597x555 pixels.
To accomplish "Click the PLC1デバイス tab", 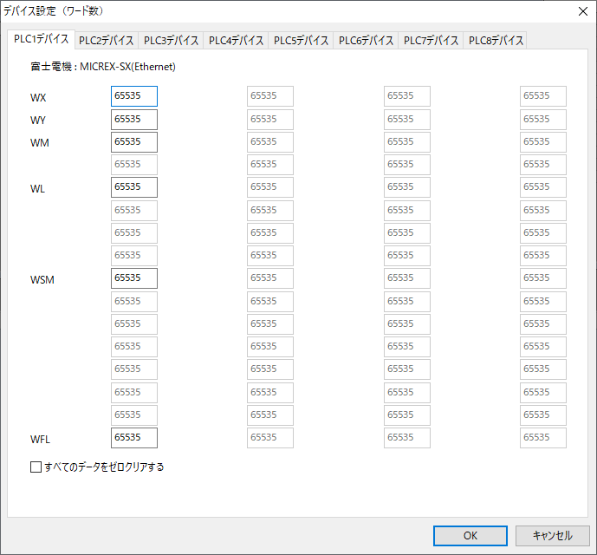I will 41,39.
